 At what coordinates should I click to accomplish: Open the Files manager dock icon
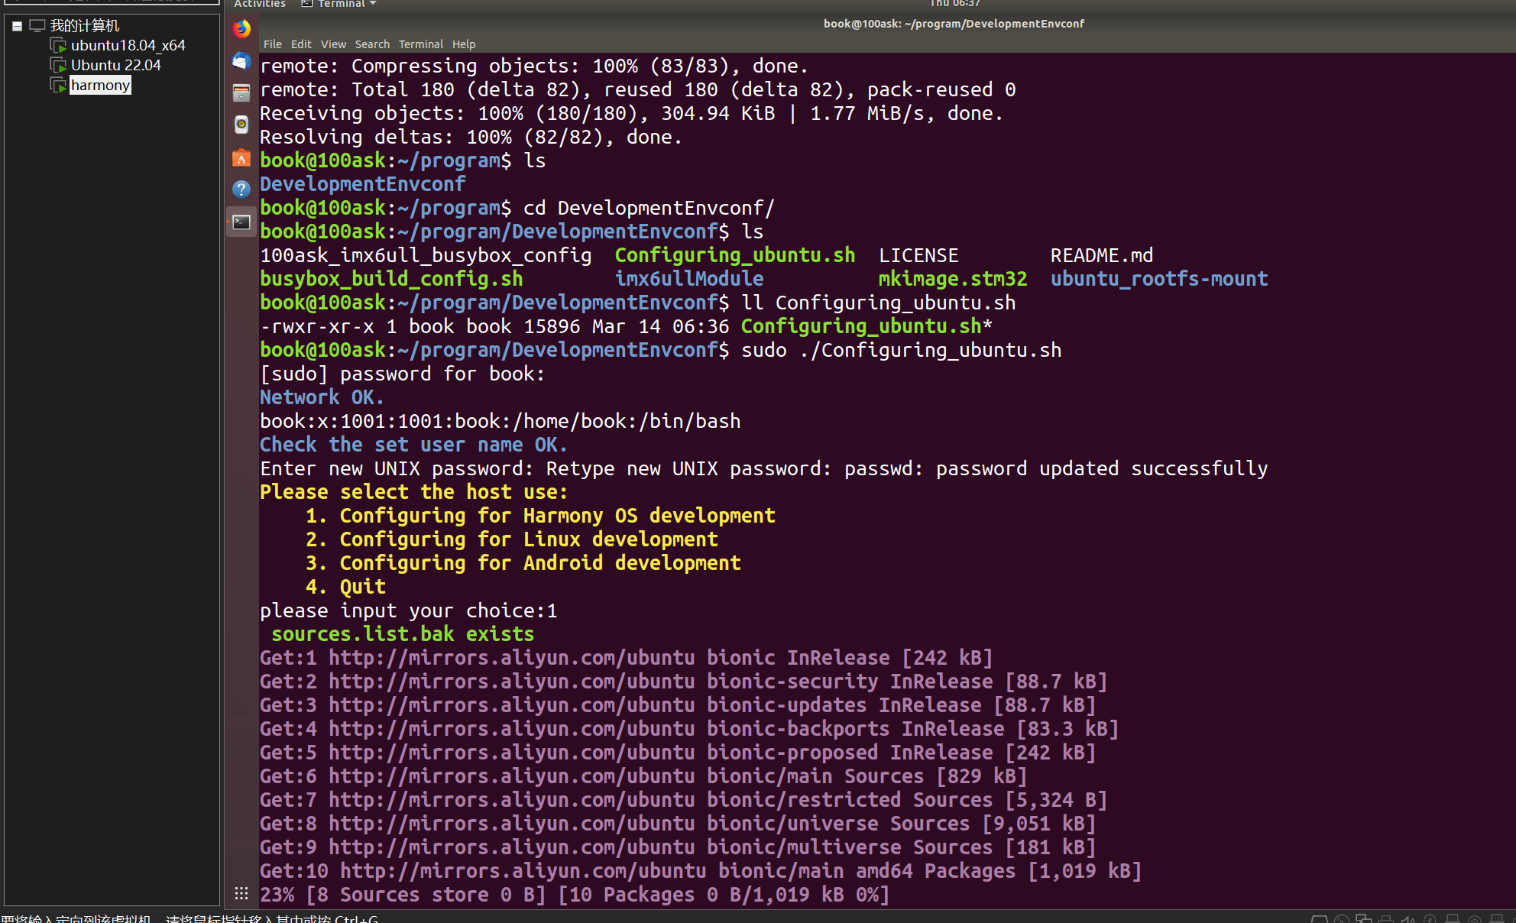point(241,93)
